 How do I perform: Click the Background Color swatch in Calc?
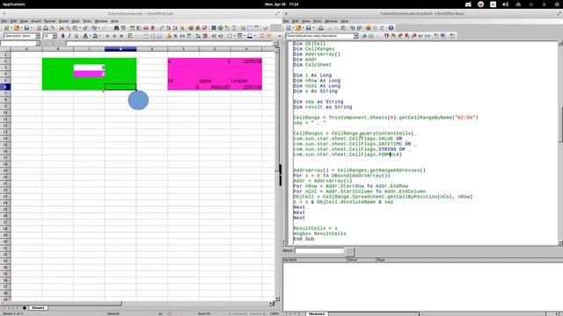pyautogui.click(x=95, y=36)
